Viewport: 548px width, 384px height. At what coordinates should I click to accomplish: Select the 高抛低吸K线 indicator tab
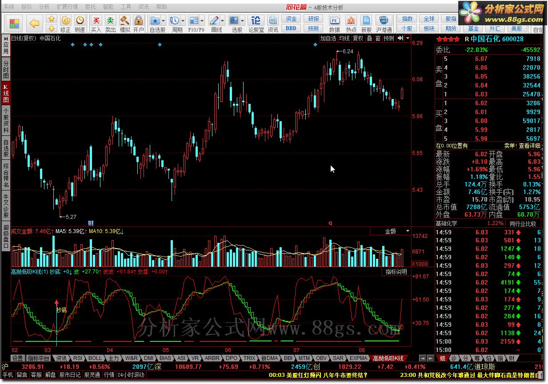388,358
